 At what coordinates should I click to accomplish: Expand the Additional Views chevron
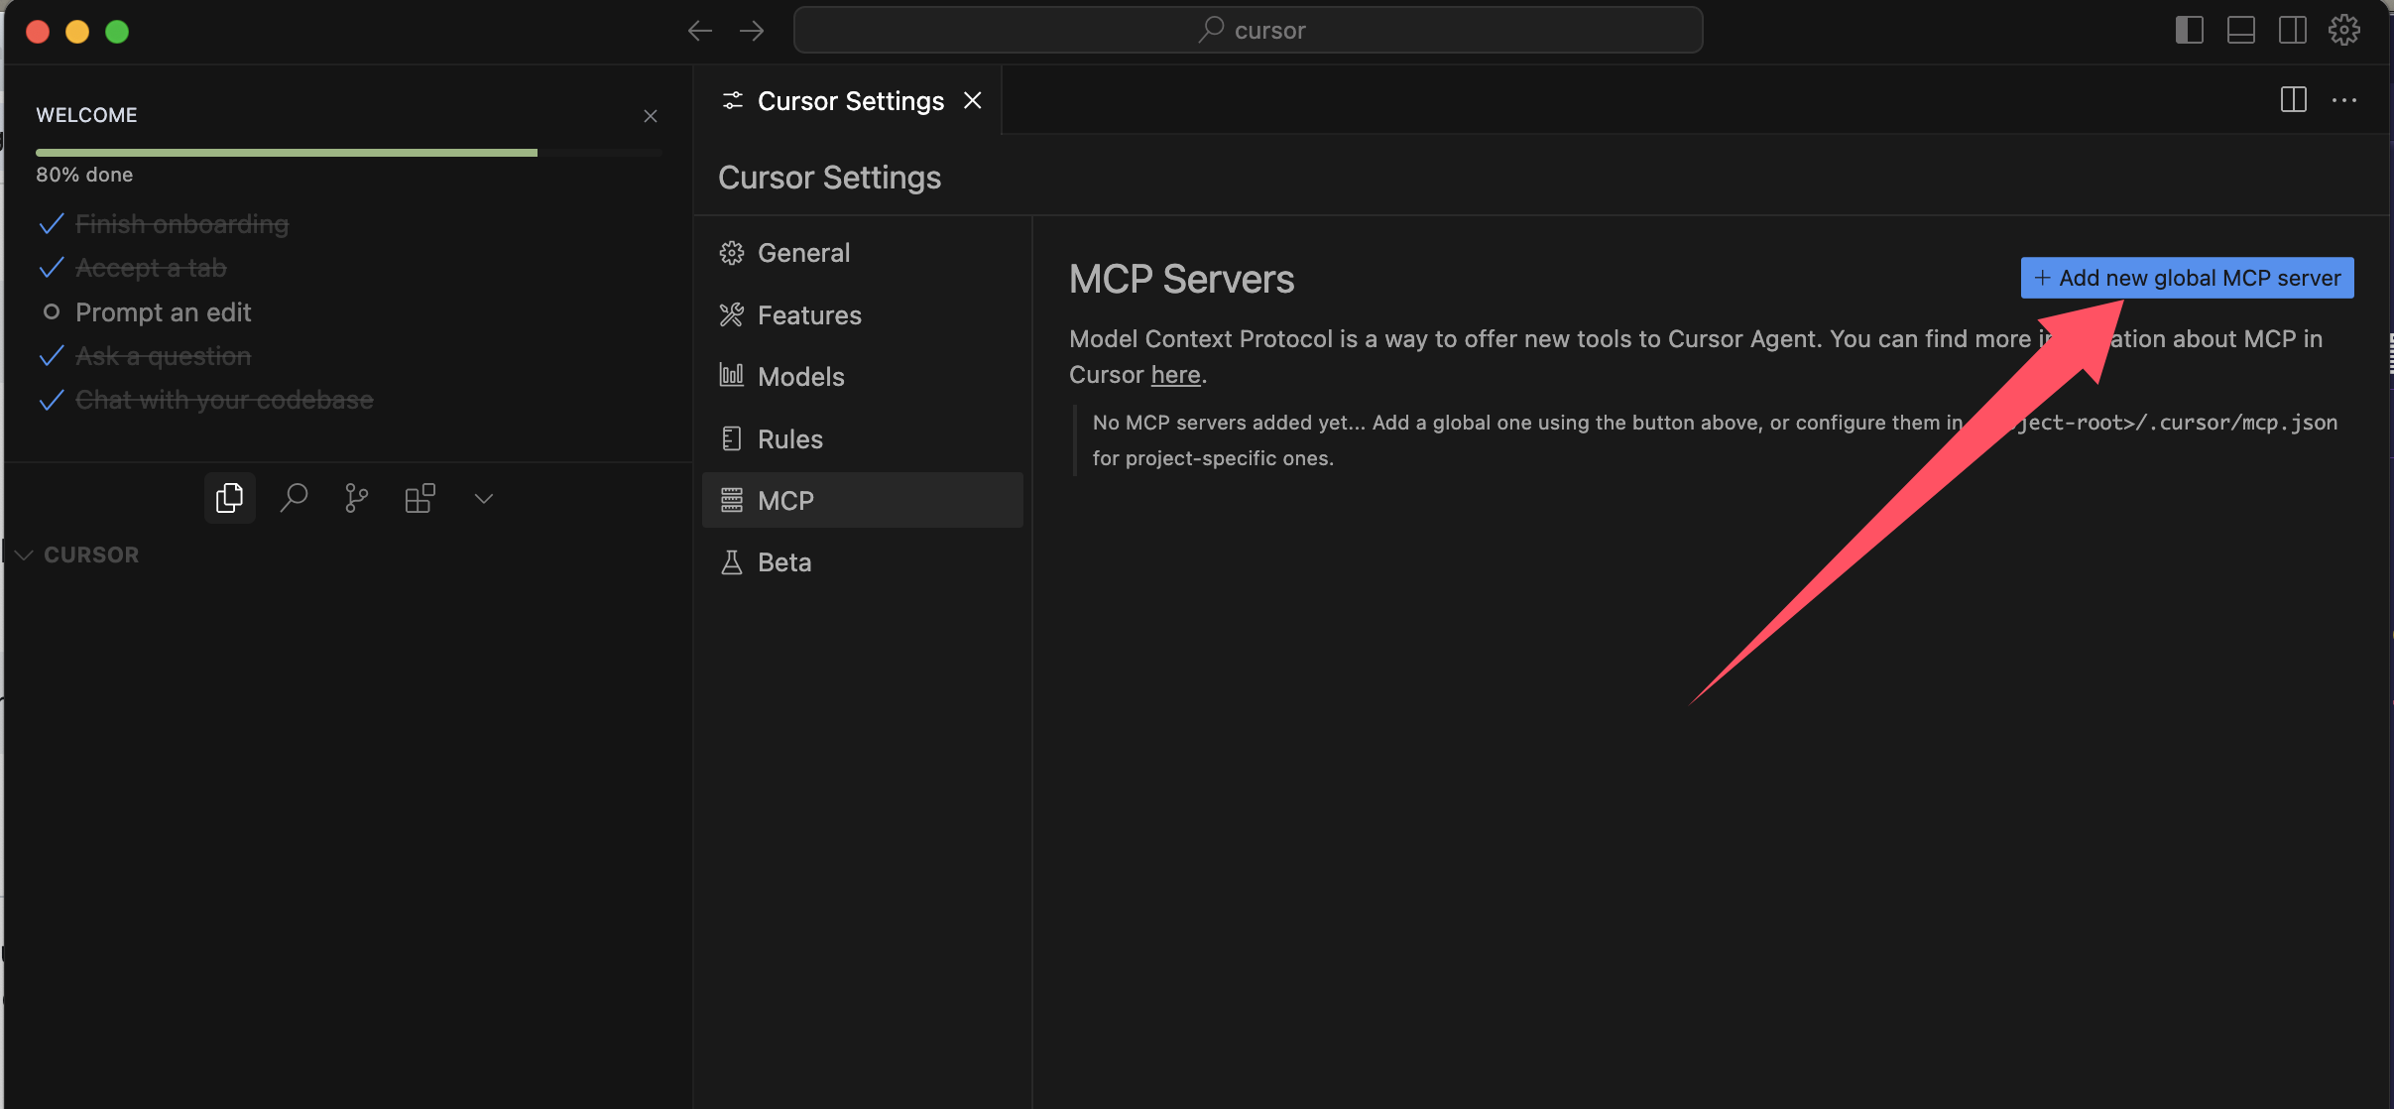click(x=482, y=497)
